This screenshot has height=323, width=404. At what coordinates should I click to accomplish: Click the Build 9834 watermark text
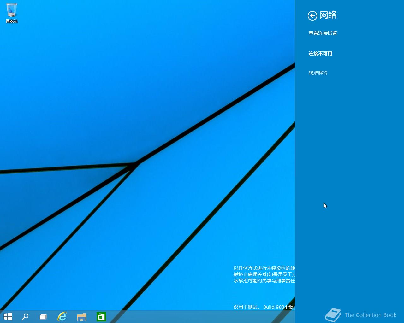tap(279, 307)
